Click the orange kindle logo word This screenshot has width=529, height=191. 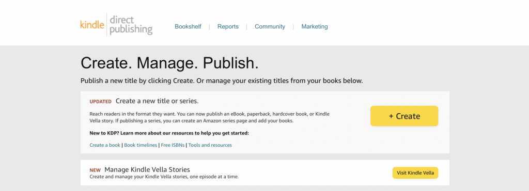92,25
